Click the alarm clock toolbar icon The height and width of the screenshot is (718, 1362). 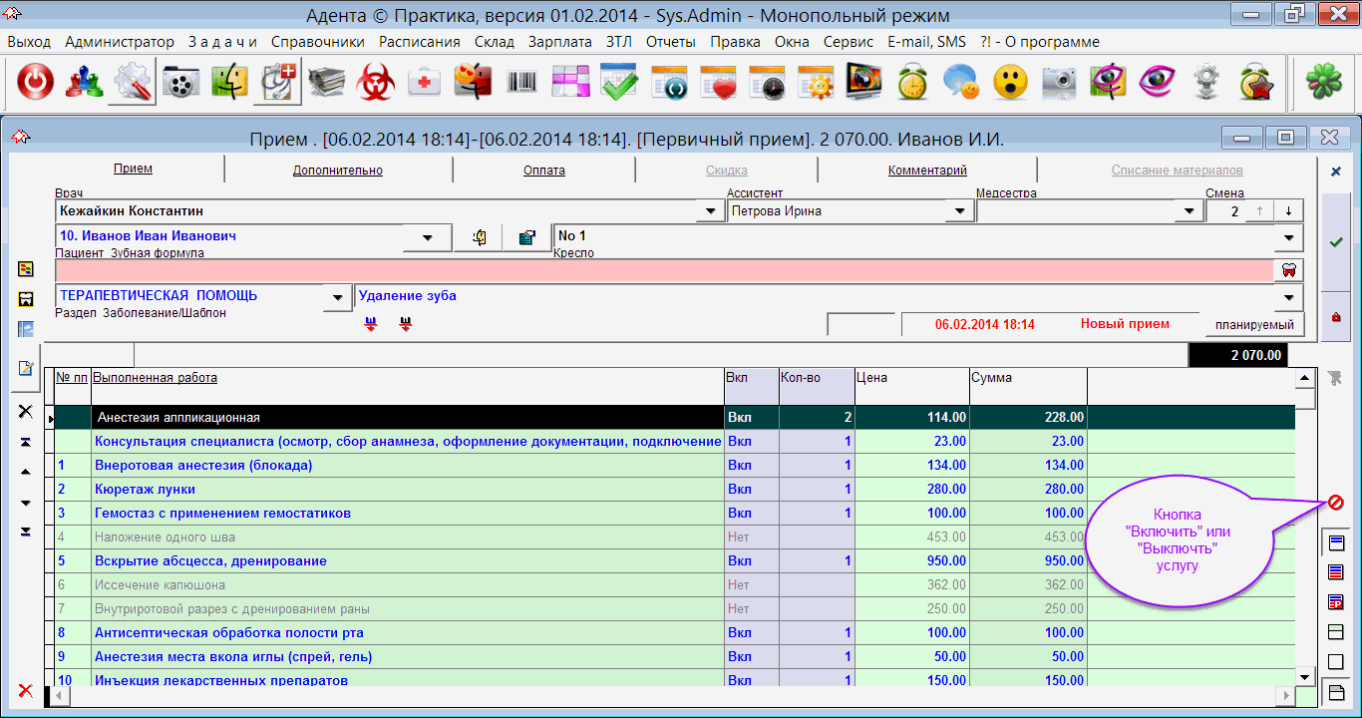(912, 83)
